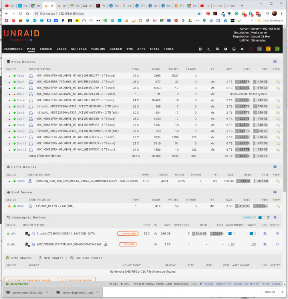This screenshot has height=299, width=288.
Task: Click Show all downloads button
Action: point(270,292)
